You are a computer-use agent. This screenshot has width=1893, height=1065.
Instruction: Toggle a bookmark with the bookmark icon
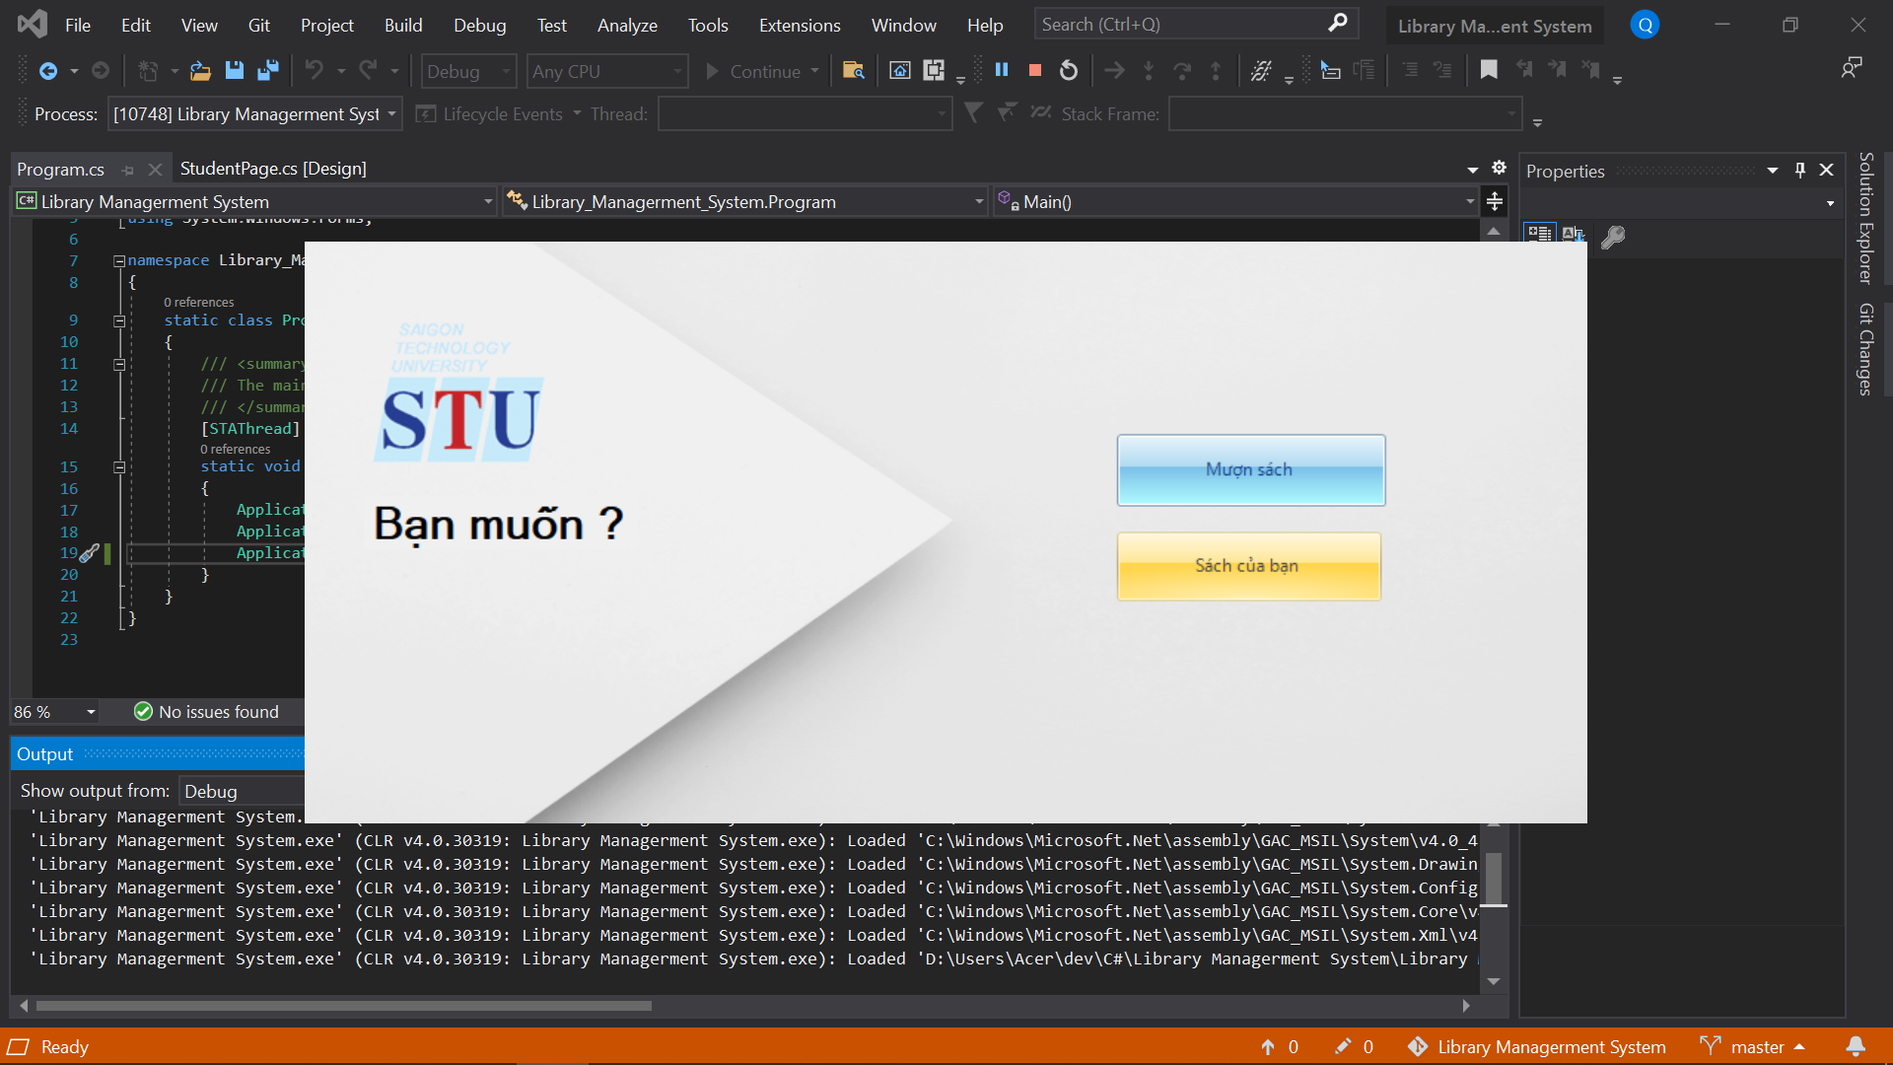1489,70
